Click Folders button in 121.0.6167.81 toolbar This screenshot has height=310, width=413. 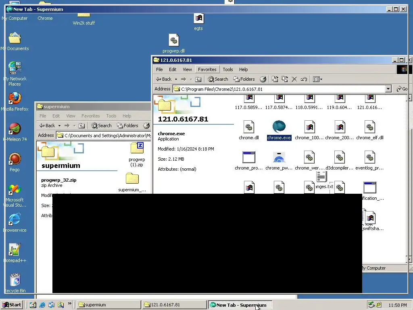(x=244, y=79)
